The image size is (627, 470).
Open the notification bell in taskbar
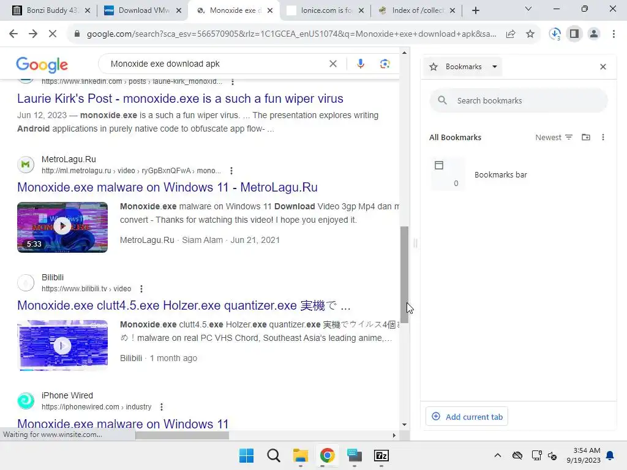point(610,455)
